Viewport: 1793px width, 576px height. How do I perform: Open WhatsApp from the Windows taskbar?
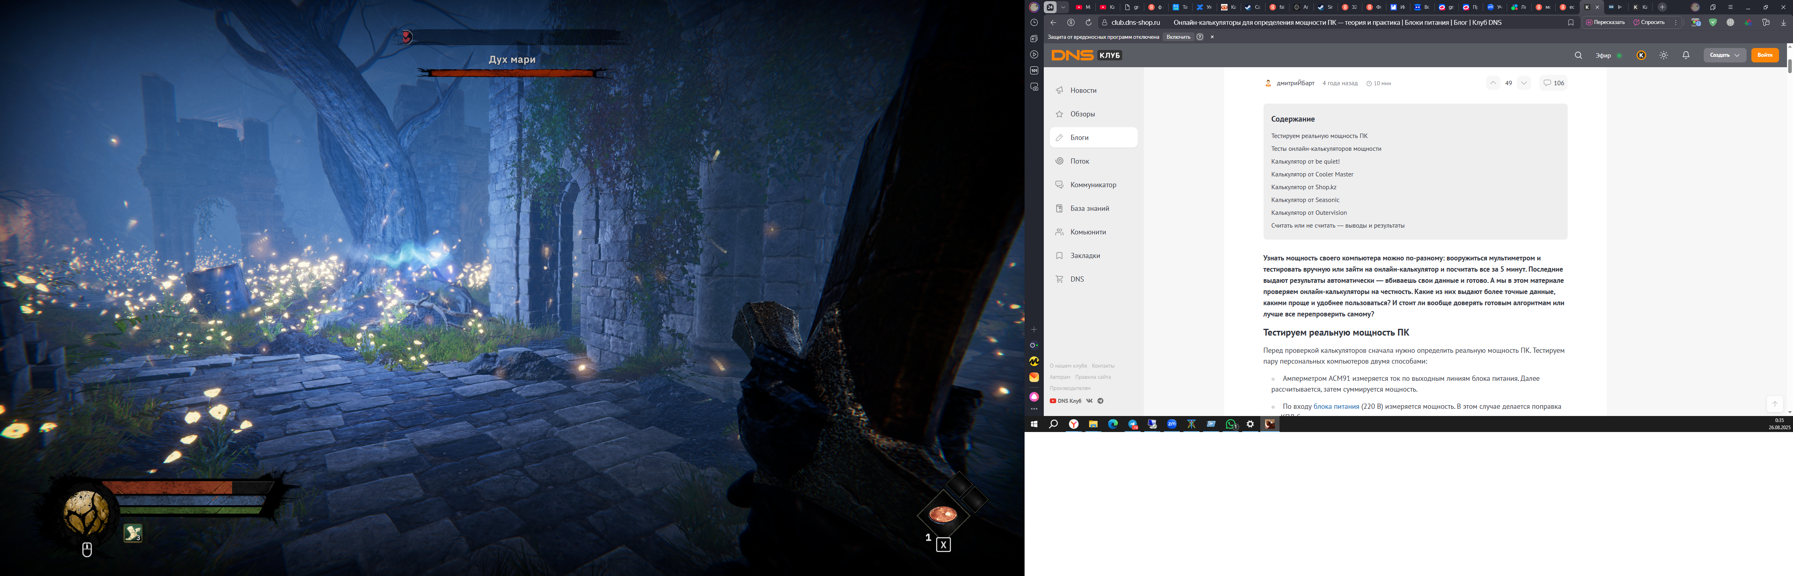click(1231, 424)
